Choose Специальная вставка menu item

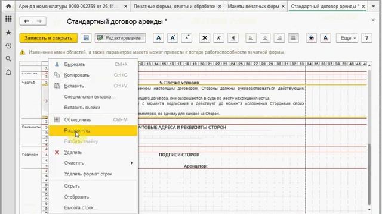[x=93, y=97]
